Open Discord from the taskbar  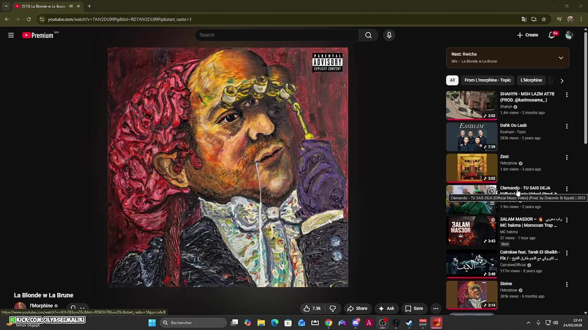tap(356, 323)
